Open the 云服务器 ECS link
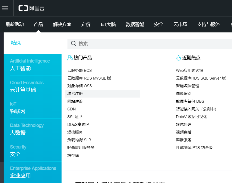 coord(80,71)
